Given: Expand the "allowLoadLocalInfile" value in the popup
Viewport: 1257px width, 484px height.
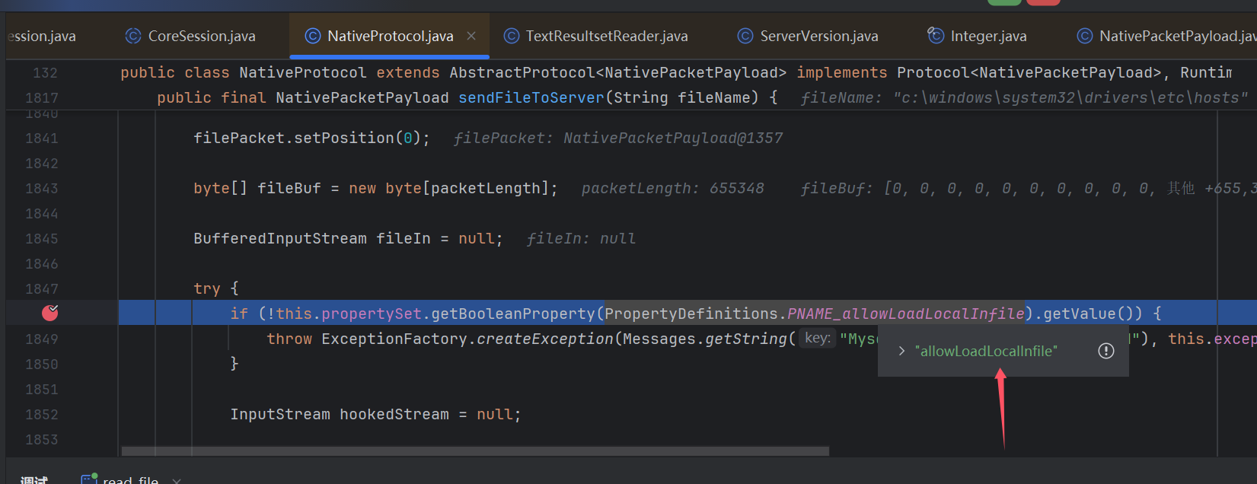Looking at the screenshot, I should tap(901, 351).
